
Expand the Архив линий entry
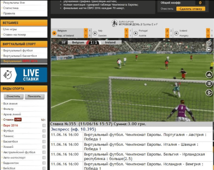(12, 114)
